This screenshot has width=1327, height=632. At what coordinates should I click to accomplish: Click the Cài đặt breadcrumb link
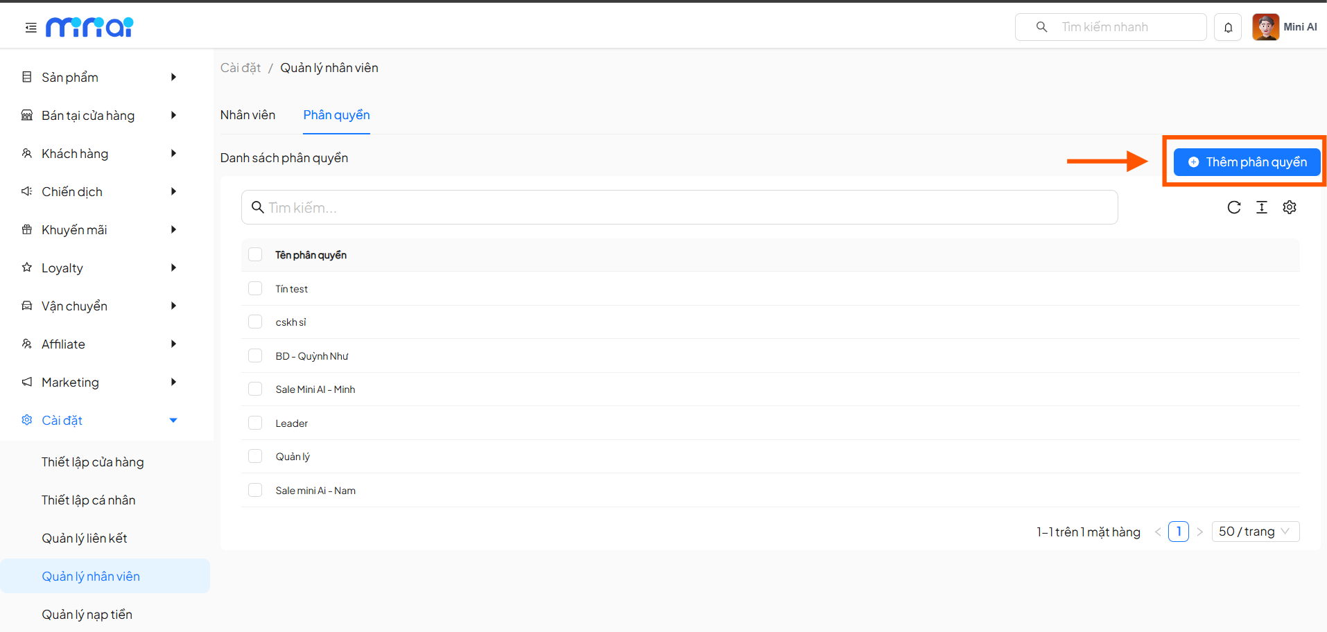(x=240, y=67)
